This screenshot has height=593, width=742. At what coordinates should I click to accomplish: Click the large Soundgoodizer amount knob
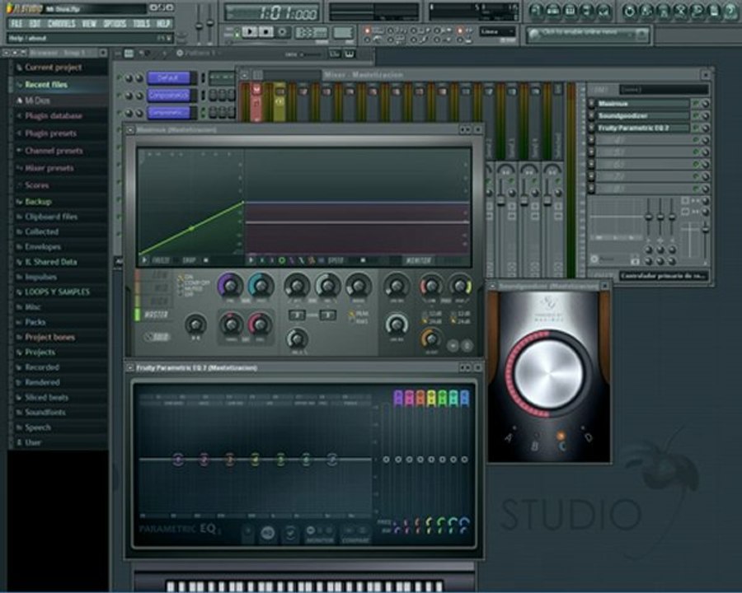(x=549, y=374)
